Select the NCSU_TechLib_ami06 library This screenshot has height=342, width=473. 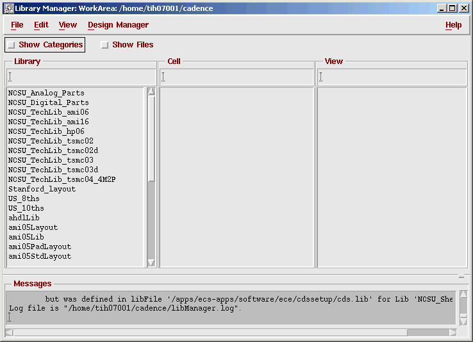click(48, 112)
